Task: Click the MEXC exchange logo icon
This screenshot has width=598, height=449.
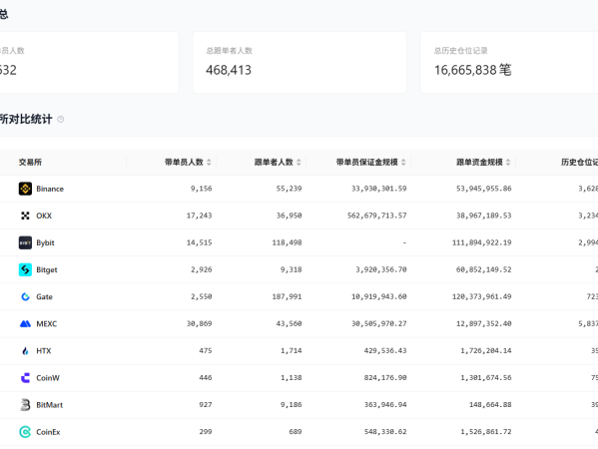Action: [25, 324]
